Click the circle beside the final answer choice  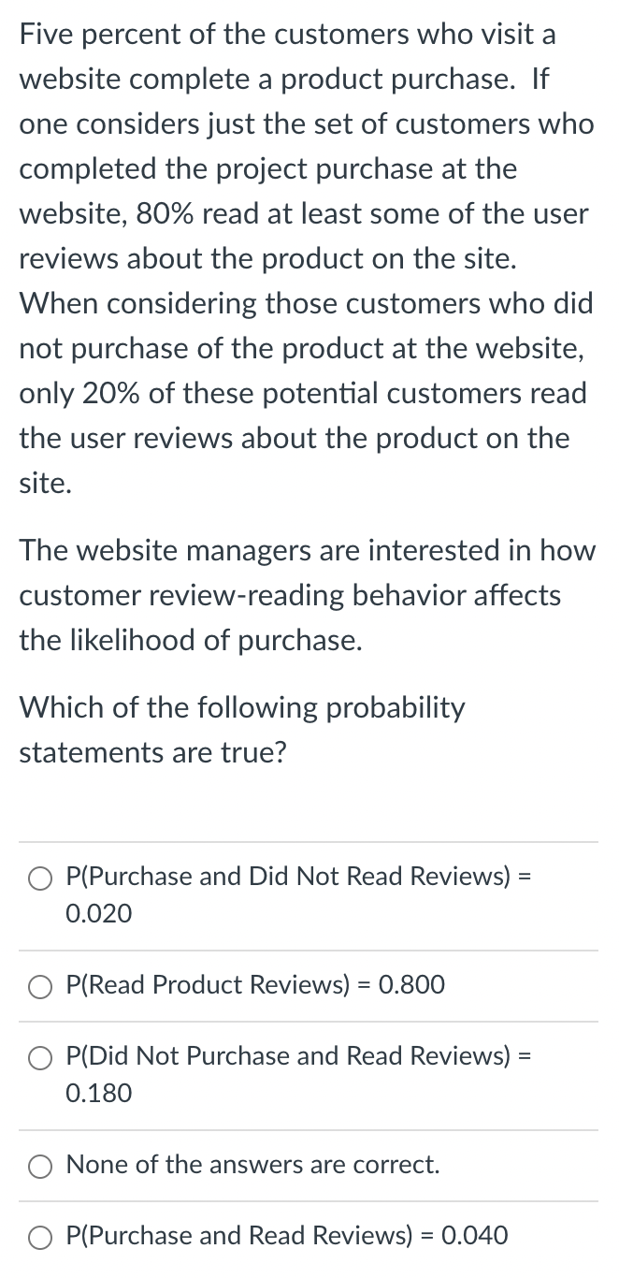point(39,1237)
